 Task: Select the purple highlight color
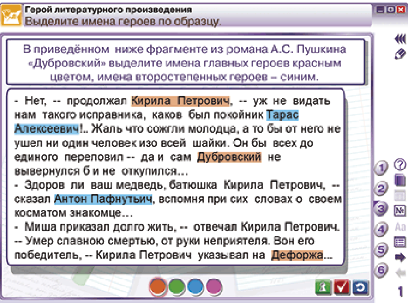point(214,286)
